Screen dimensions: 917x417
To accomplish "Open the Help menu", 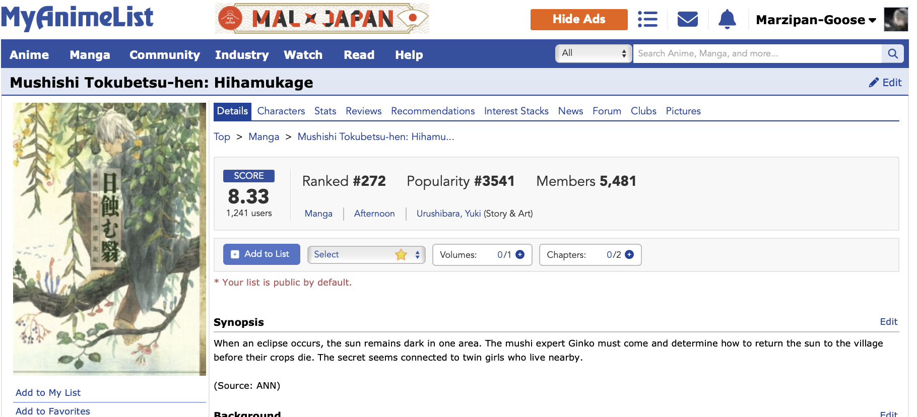I will pyautogui.click(x=409, y=55).
